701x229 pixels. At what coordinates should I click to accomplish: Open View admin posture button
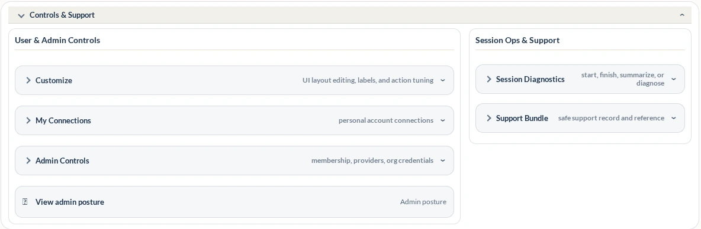coord(234,202)
